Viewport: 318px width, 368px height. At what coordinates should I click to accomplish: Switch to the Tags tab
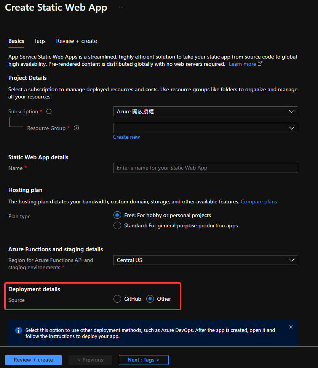click(40, 41)
